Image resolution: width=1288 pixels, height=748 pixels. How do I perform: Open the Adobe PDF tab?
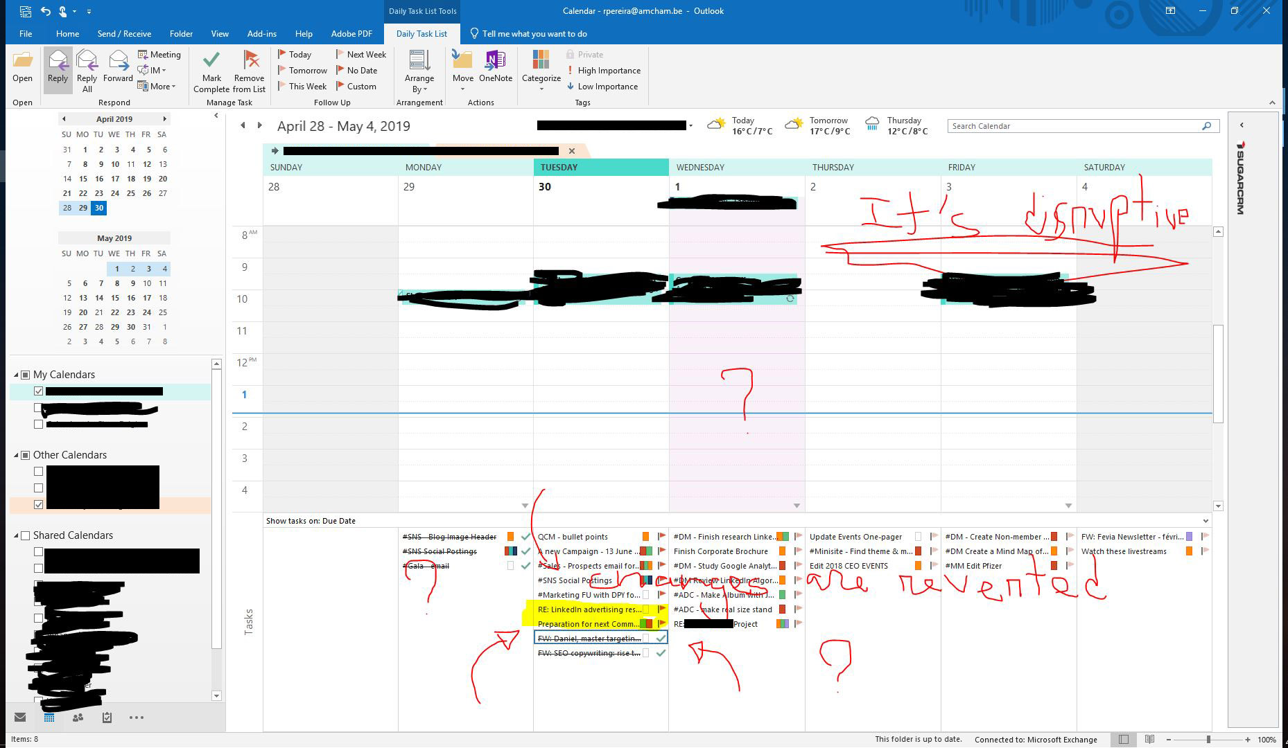tap(351, 33)
